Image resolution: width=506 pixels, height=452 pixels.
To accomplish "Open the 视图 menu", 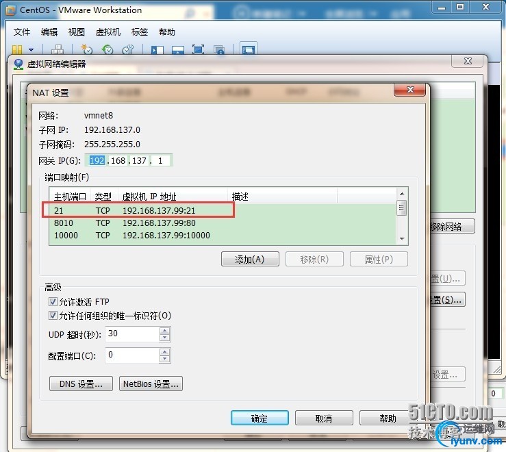I will pos(77,32).
